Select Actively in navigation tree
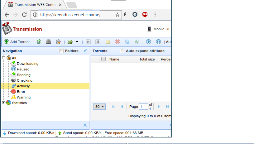Viewport: 254px width, 144px height. [x=23, y=86]
